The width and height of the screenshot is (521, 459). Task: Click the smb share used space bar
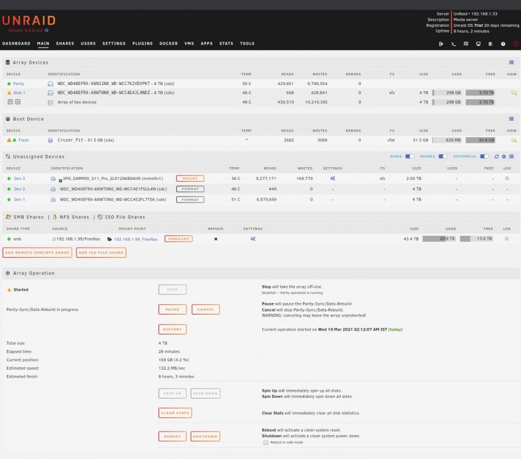(439, 239)
